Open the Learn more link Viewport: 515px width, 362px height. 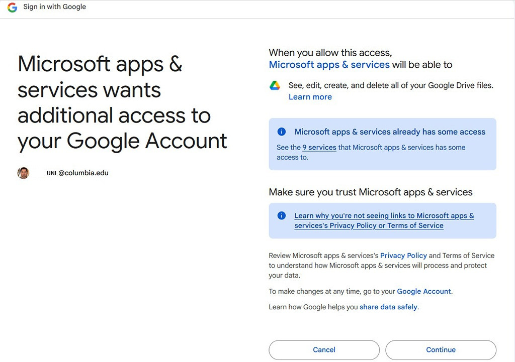pos(310,96)
